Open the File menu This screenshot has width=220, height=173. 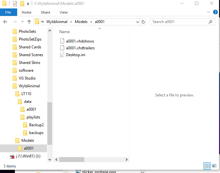8,12
